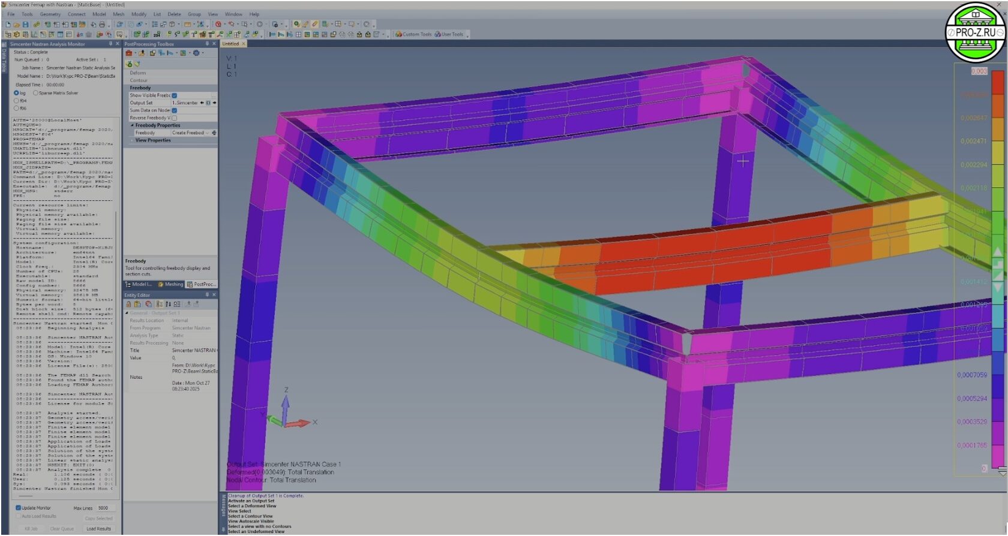The width and height of the screenshot is (1008, 536).
Task: Toggle the Show Visible Freebody checkbox
Action: (x=175, y=95)
